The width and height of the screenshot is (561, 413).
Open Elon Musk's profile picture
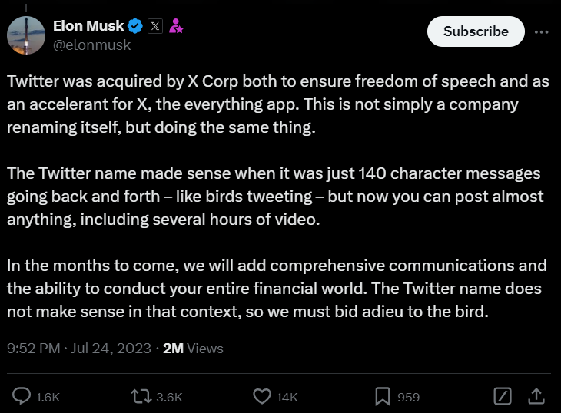[x=25, y=35]
